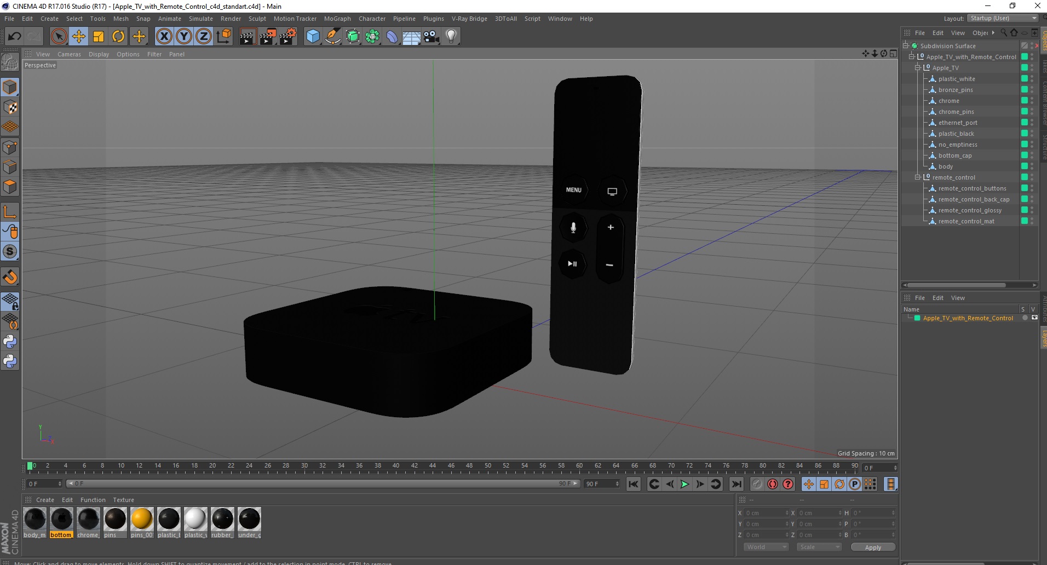Click the current frame field 0 F
The width and height of the screenshot is (1047, 565).
(x=44, y=484)
